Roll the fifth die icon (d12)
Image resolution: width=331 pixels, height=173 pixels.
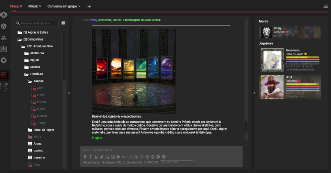click(153, 157)
